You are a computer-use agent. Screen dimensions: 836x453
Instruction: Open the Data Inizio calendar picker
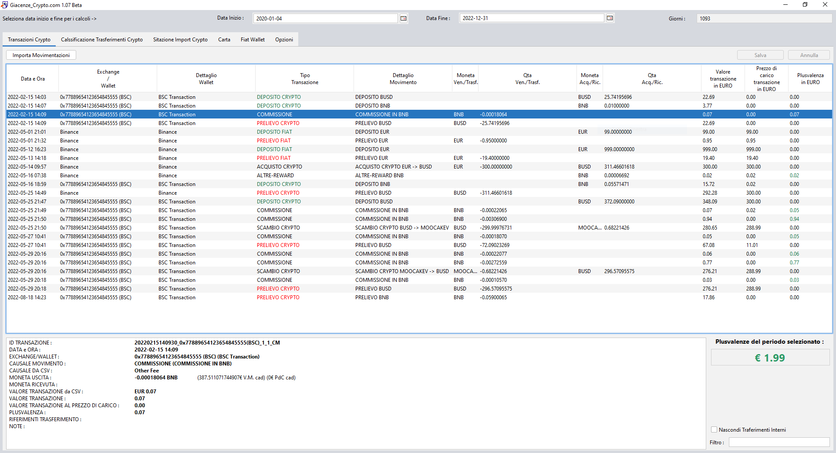coord(403,18)
